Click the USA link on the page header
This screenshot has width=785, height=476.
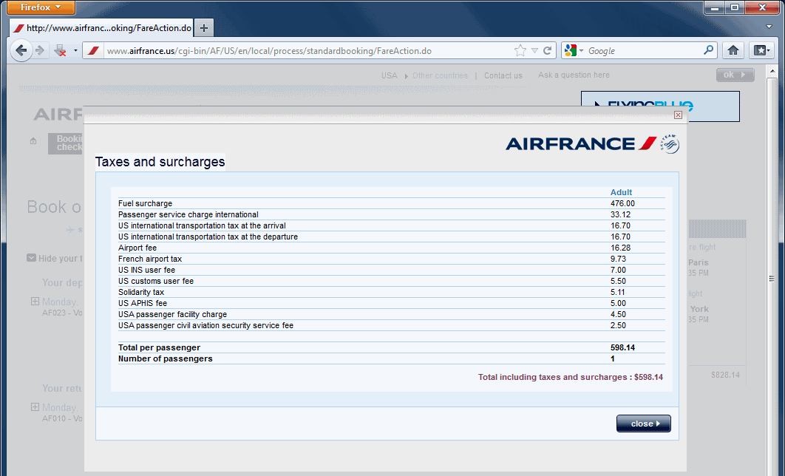tap(389, 75)
